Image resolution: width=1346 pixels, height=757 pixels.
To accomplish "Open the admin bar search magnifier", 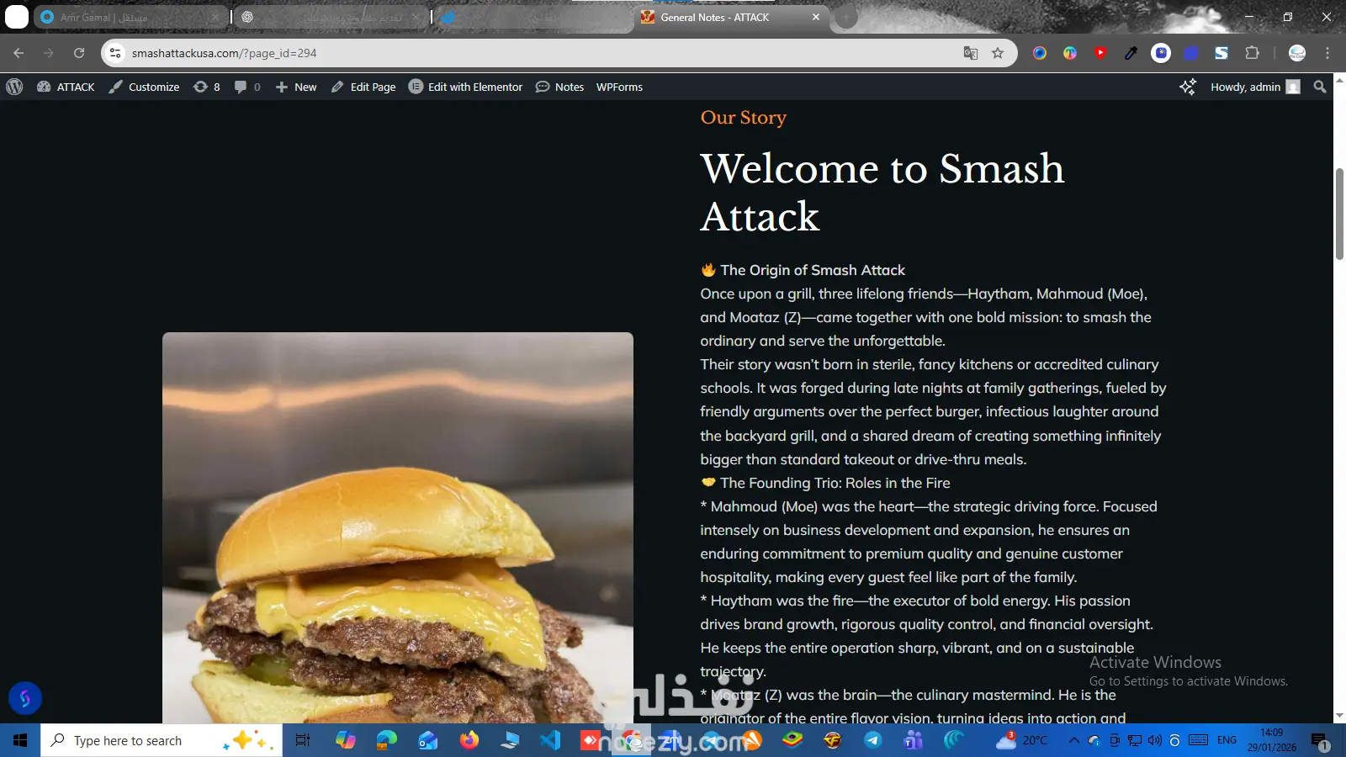I will (x=1320, y=87).
